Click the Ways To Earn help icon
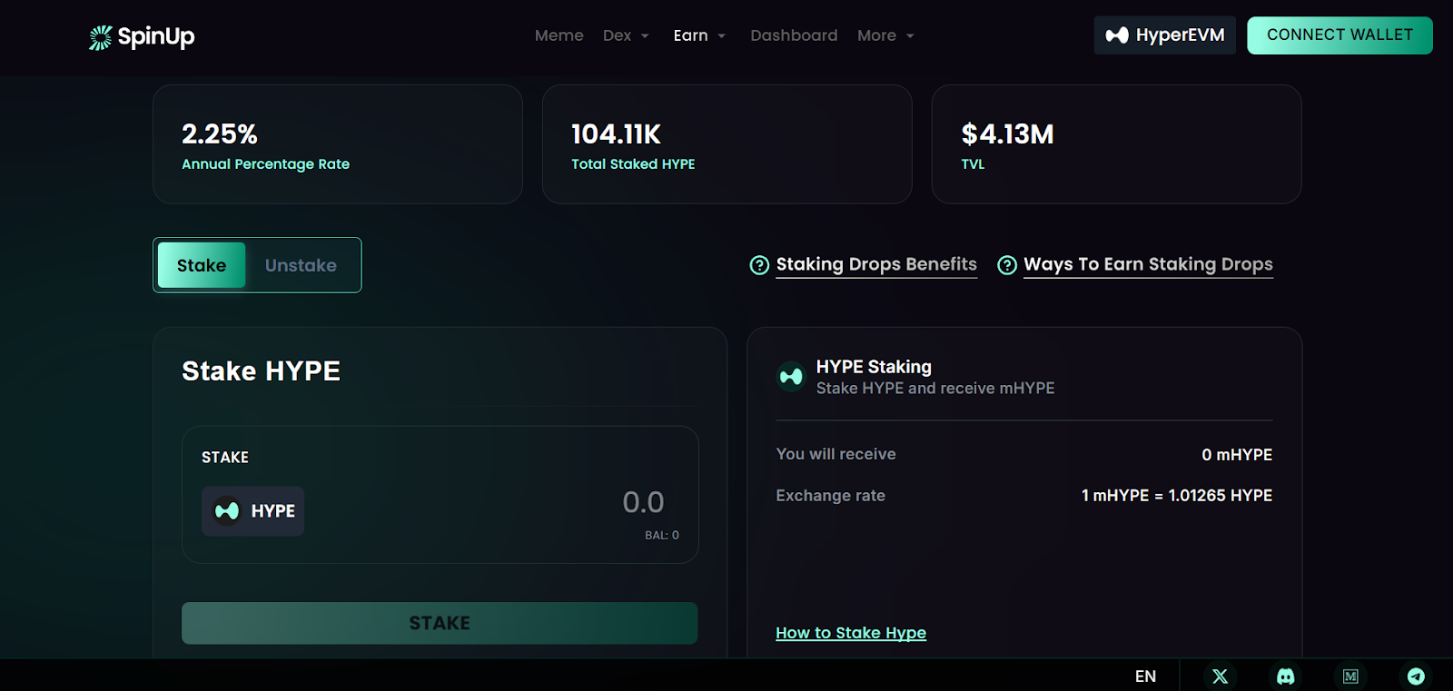The height and width of the screenshot is (691, 1453). [x=1007, y=265]
